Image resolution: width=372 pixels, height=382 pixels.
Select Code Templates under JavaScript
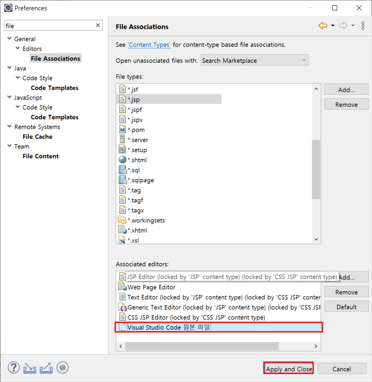click(55, 117)
